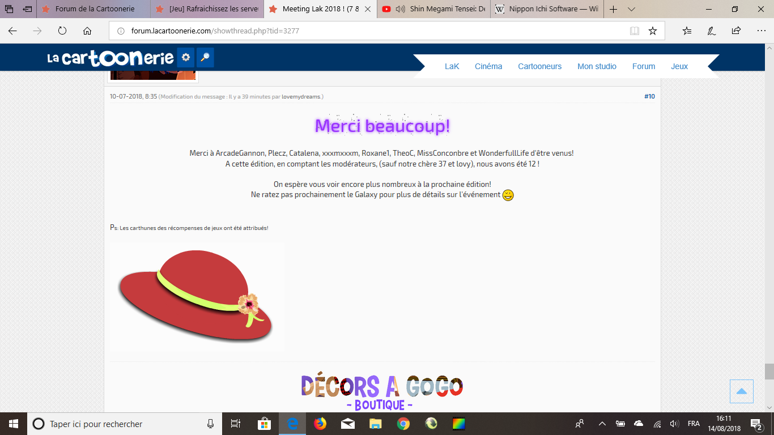Image resolution: width=774 pixels, height=435 pixels.
Task: Show hidden system tray icons
Action: point(602,424)
